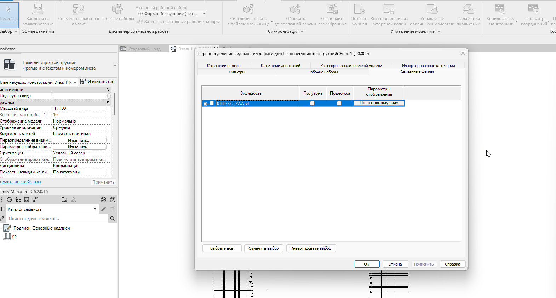The width and height of the screenshot is (556, 298).
Task: Expand Управление моделями panel dropdown
Action: [439, 32]
